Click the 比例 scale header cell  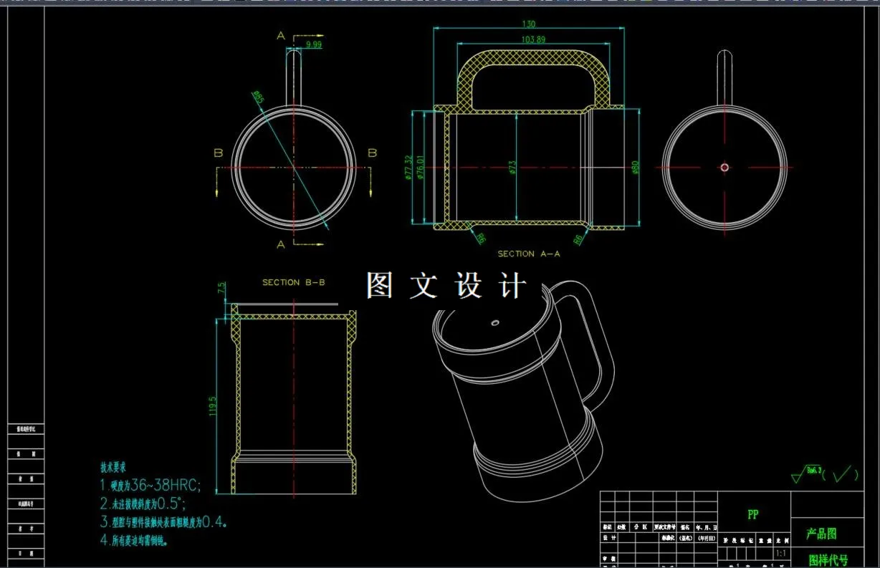coord(781,540)
